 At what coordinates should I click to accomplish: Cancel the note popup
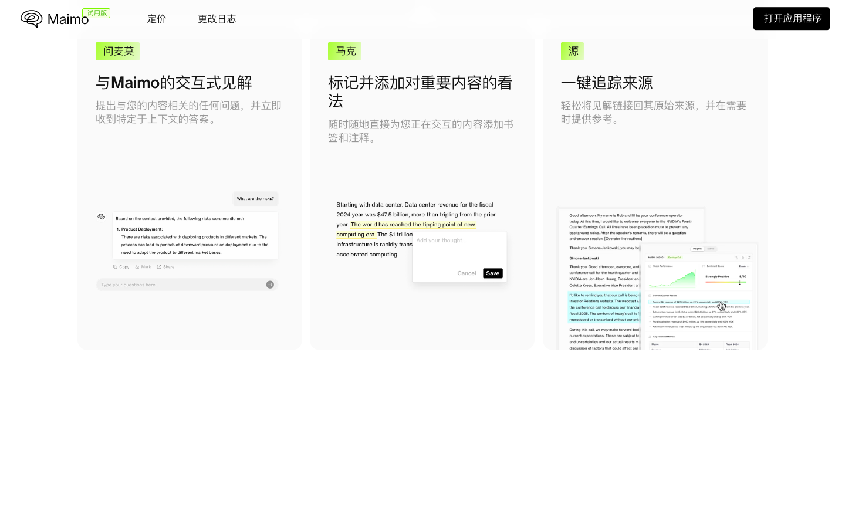click(467, 273)
